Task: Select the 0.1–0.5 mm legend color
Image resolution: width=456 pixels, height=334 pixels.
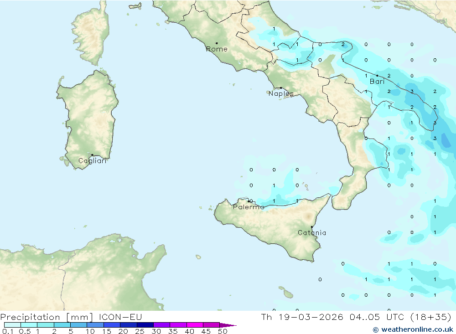Action: pyautogui.click(x=12, y=325)
